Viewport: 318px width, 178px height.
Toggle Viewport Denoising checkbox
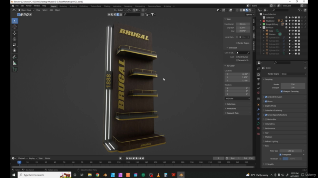point(282,91)
